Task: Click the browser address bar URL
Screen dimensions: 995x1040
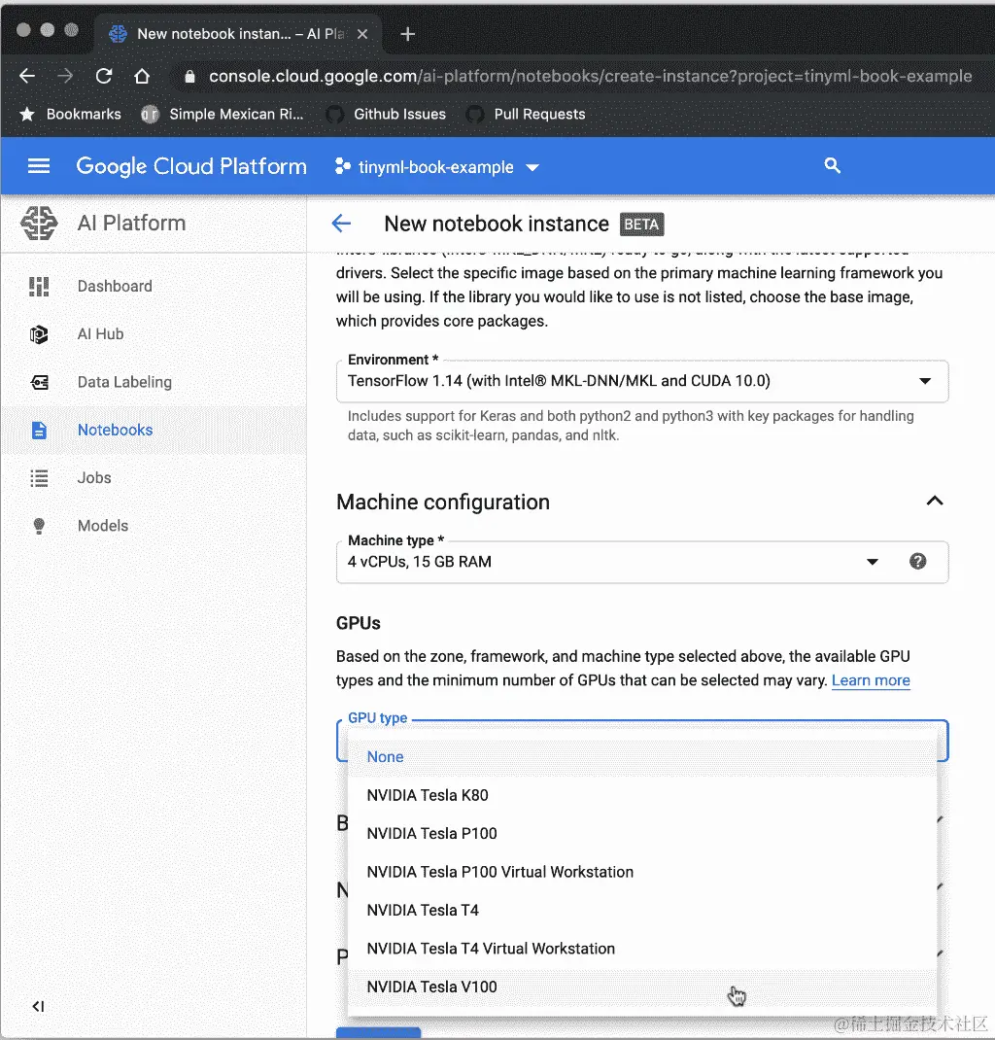Action: (590, 76)
